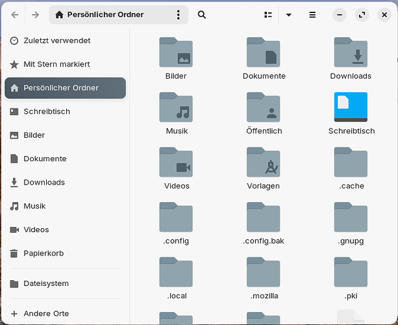
Task: Select the .pki folder
Action: 351,272
